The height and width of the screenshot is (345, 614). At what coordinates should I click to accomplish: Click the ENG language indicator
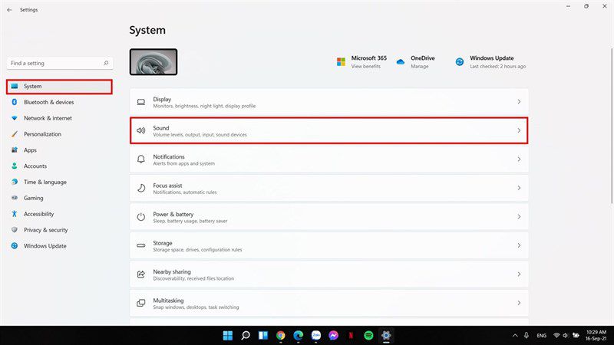coord(542,336)
